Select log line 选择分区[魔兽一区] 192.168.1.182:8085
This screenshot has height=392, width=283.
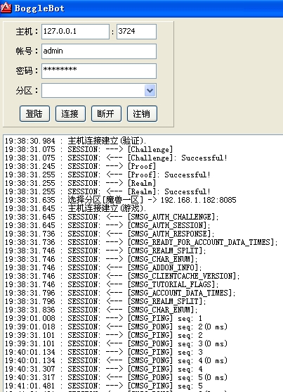click(120, 200)
